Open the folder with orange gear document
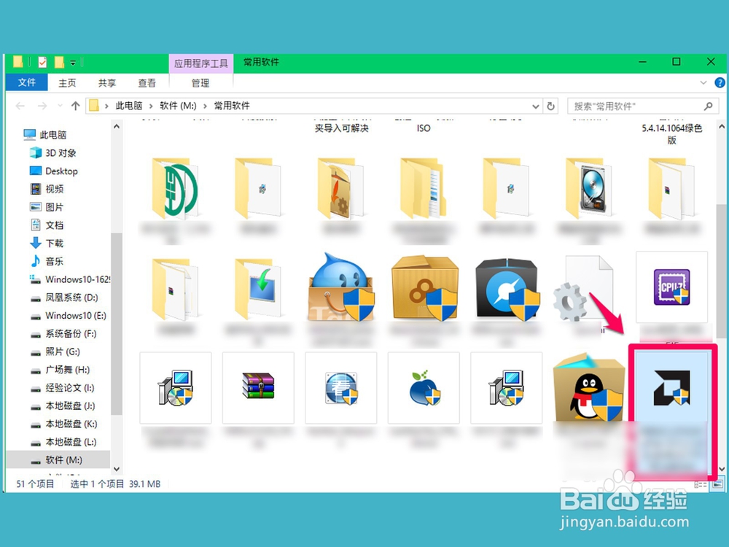This screenshot has height=547, width=729. [x=340, y=188]
